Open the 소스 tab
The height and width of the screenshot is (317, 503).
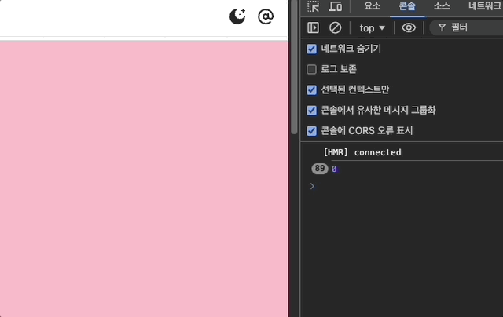pyautogui.click(x=442, y=6)
